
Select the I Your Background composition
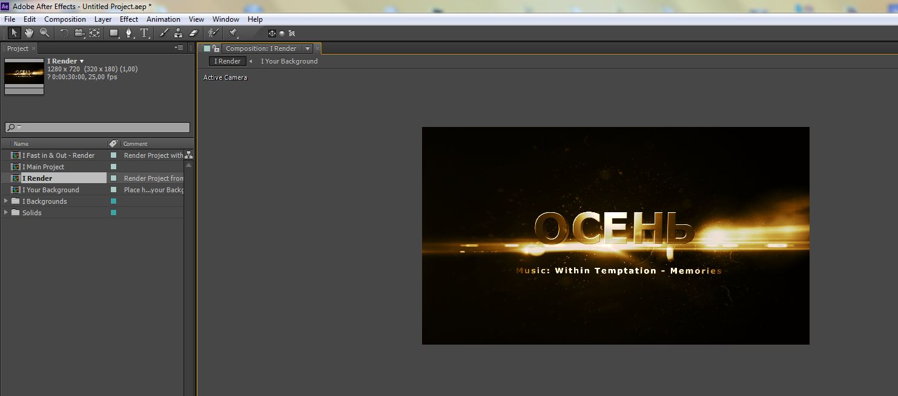pyautogui.click(x=51, y=190)
